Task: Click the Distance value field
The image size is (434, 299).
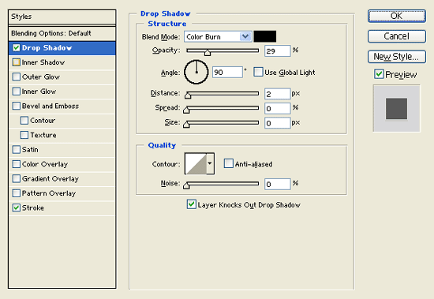Action: (x=277, y=94)
